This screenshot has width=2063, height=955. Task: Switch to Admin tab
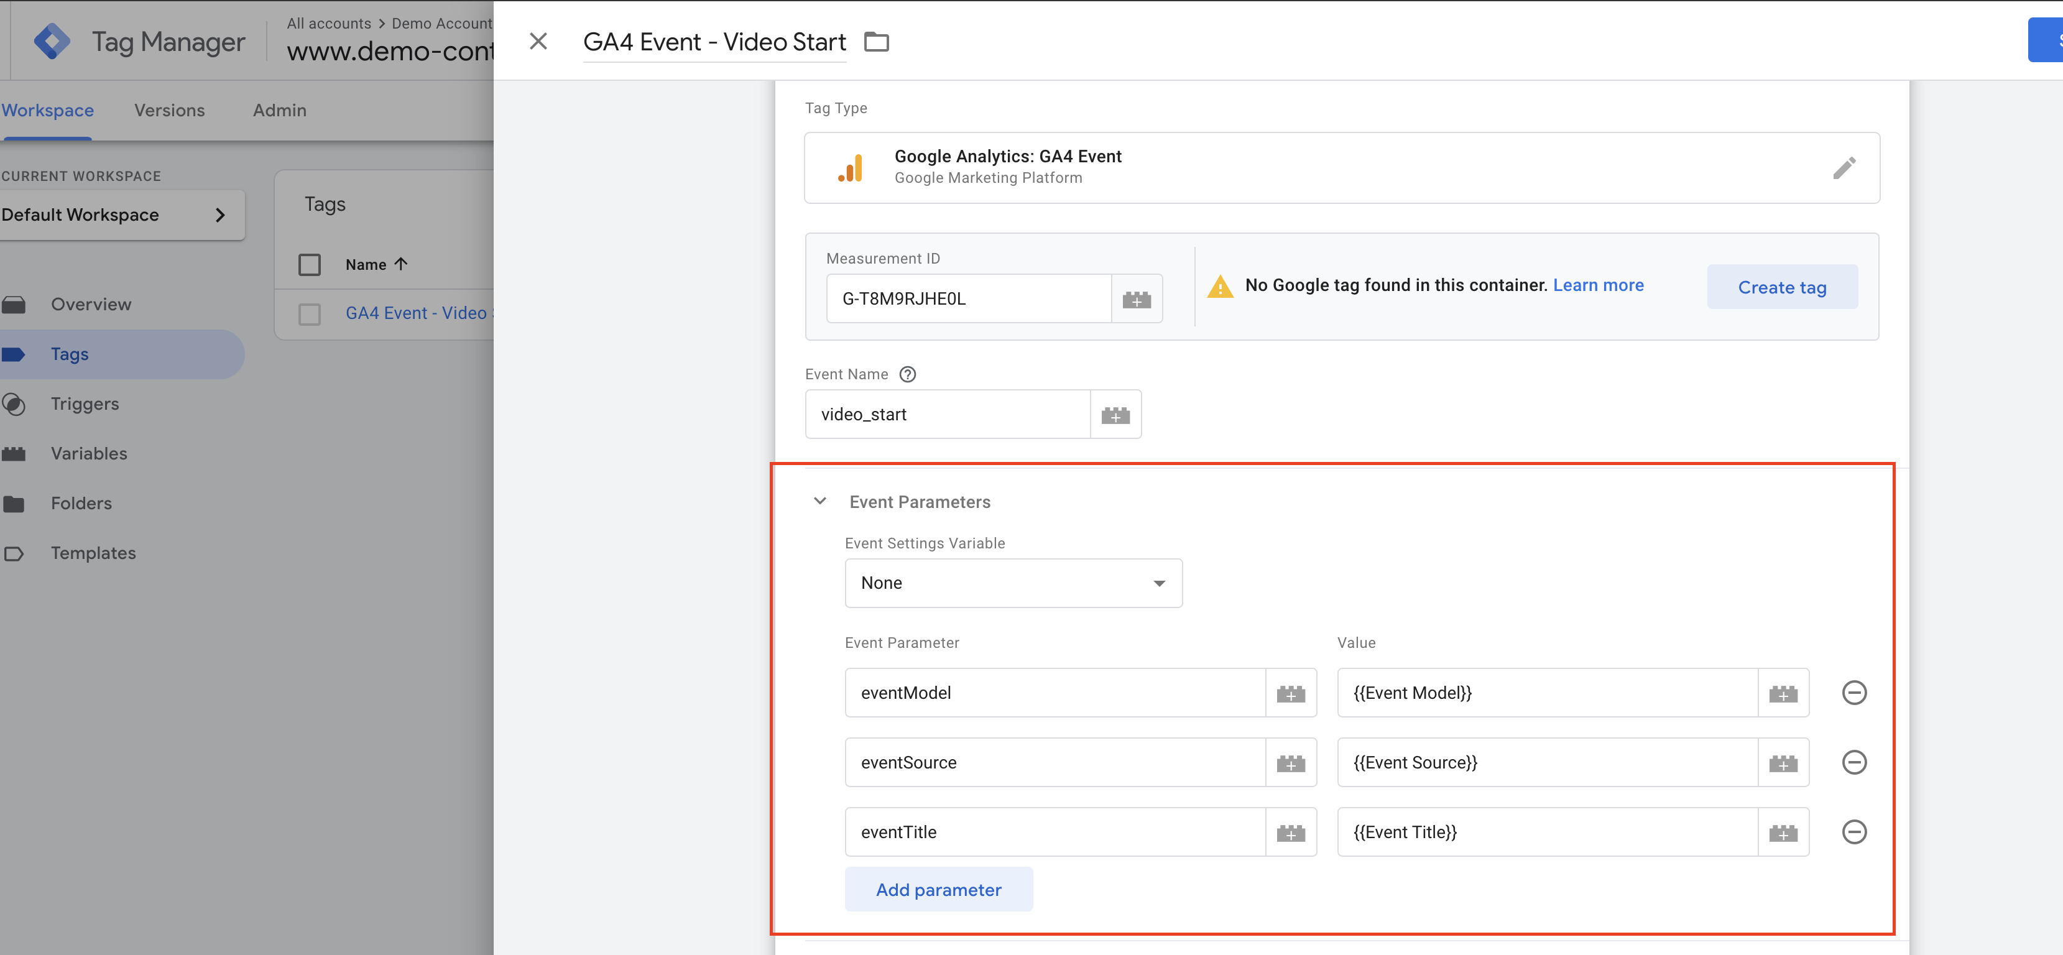pyautogui.click(x=280, y=111)
